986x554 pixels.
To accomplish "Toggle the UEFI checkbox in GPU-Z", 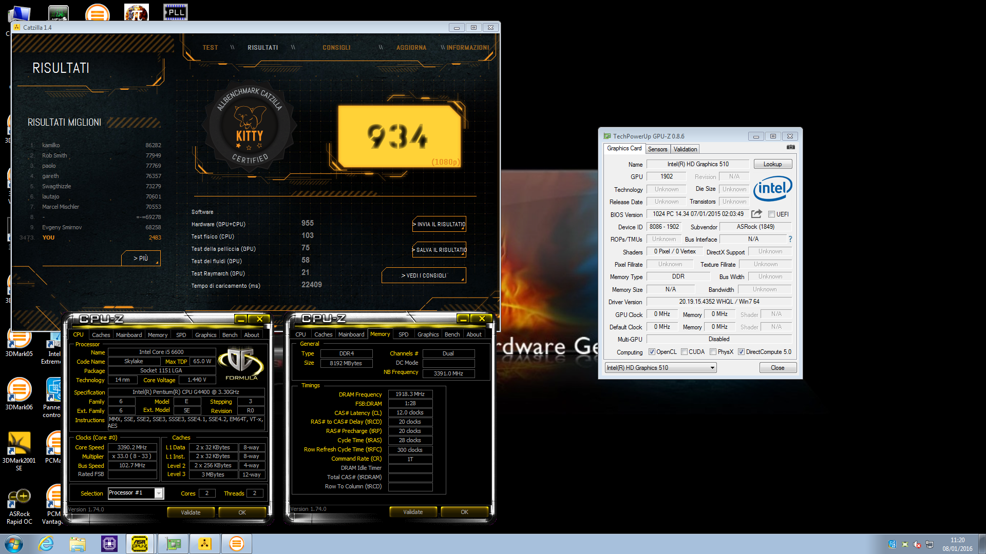I will 771,214.
